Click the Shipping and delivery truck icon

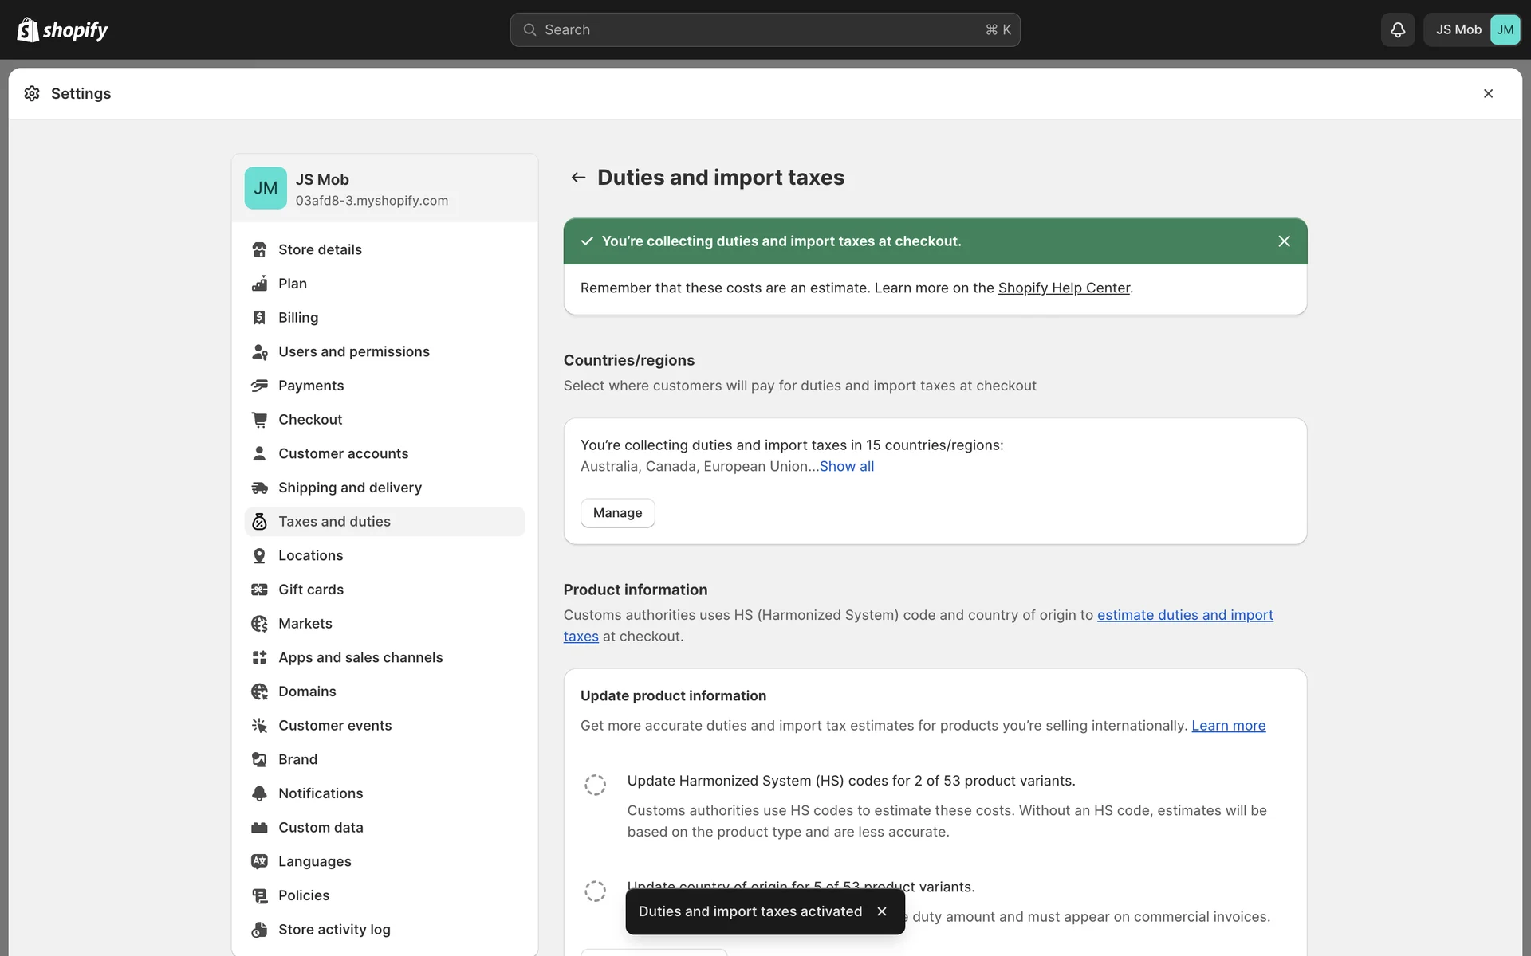click(x=259, y=488)
